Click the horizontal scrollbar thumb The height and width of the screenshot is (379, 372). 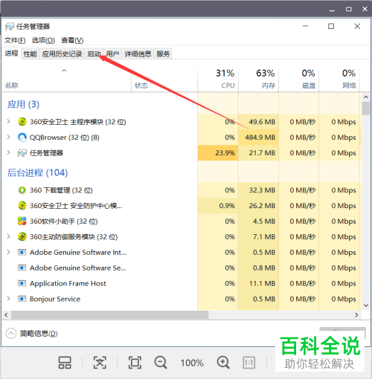pos(110,315)
